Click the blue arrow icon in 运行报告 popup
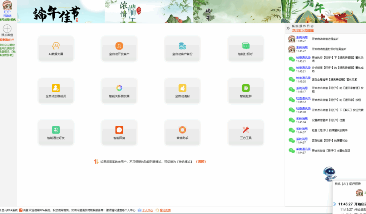This screenshot has width=366, height=214. tap(335, 204)
